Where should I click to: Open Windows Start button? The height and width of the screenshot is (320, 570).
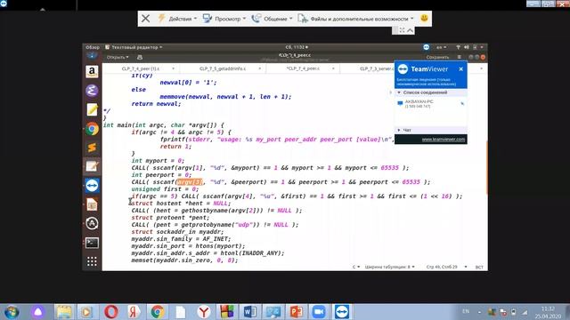pos(12,312)
